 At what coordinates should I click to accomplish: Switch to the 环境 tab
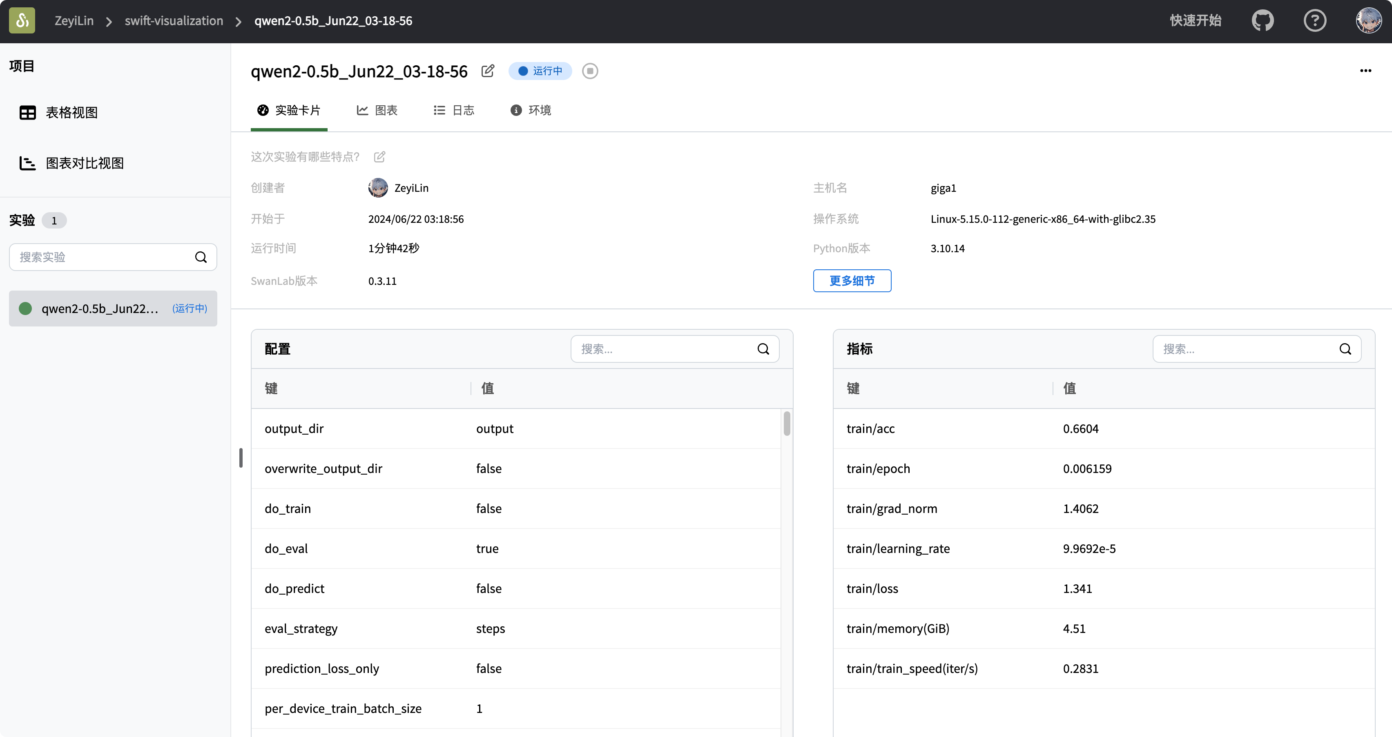(531, 110)
